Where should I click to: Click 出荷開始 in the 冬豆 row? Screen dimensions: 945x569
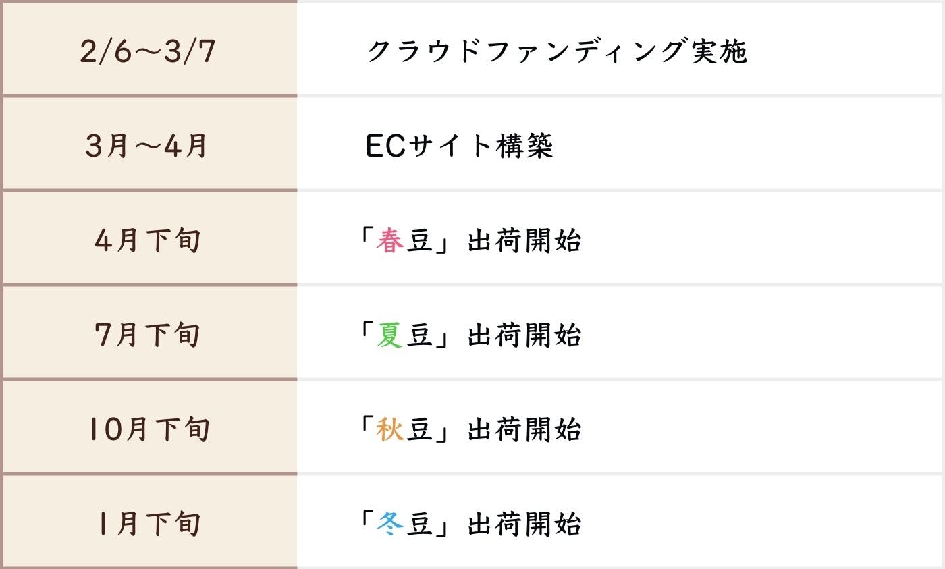(524, 524)
